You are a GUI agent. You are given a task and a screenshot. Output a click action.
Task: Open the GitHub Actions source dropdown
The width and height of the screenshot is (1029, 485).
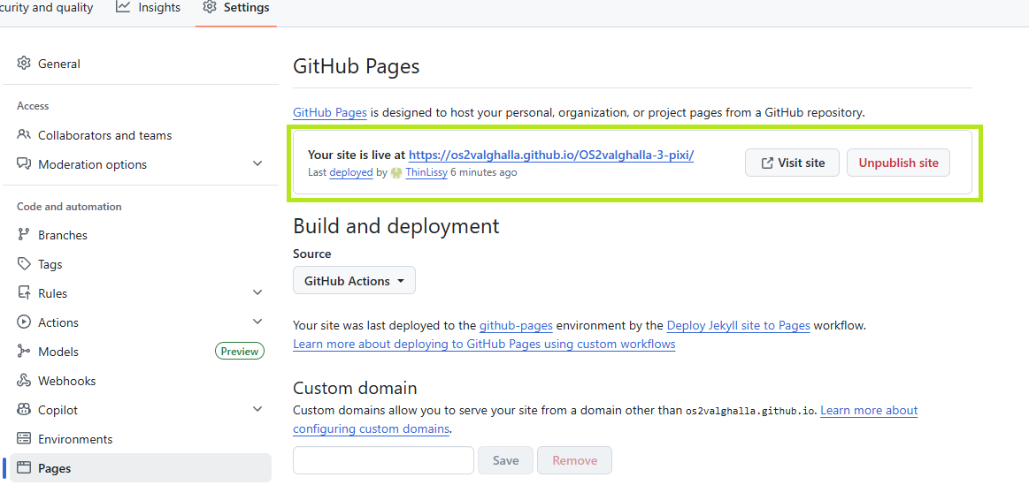[355, 281]
